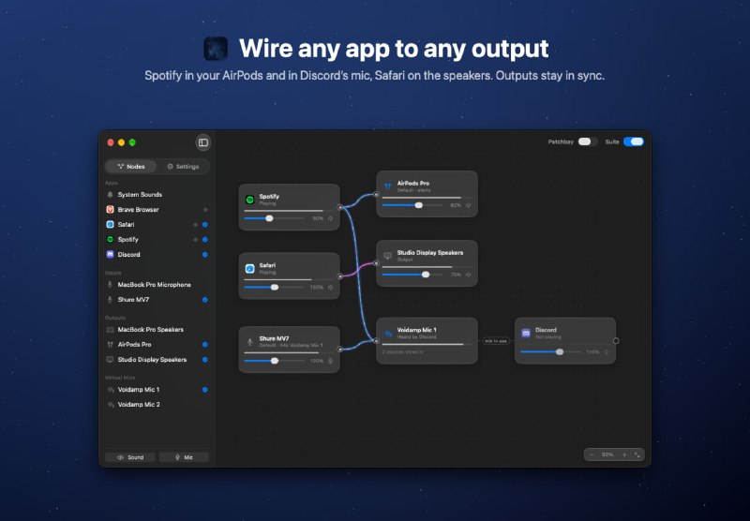
Task: Click the Discord sidebar row label
Action: [x=128, y=255]
